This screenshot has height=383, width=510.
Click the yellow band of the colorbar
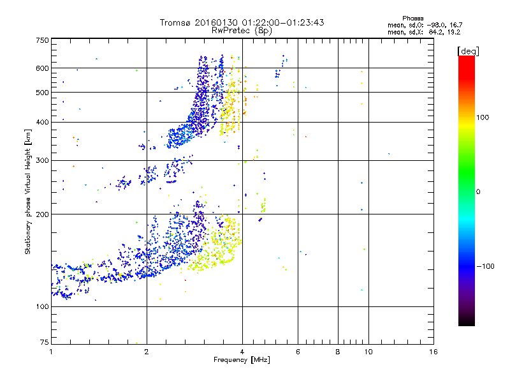pos(467,125)
